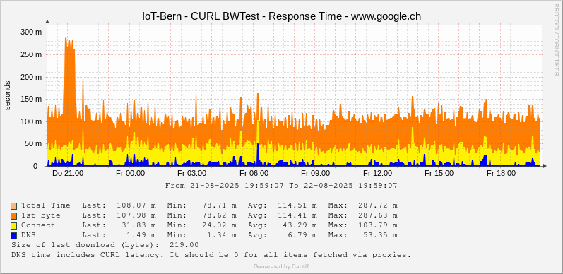Click the Connect yellow legend swatch
This screenshot has height=274, width=563.
coord(14,226)
